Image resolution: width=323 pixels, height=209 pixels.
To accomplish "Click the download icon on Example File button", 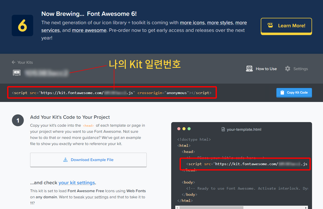I will coord(66,160).
